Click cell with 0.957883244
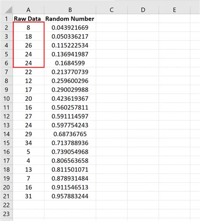Image resolution: width=200 pixels, height=221 pixels. (70, 196)
